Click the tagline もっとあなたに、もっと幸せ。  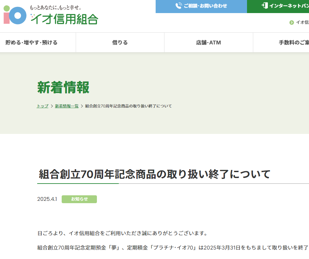[x=55, y=8]
